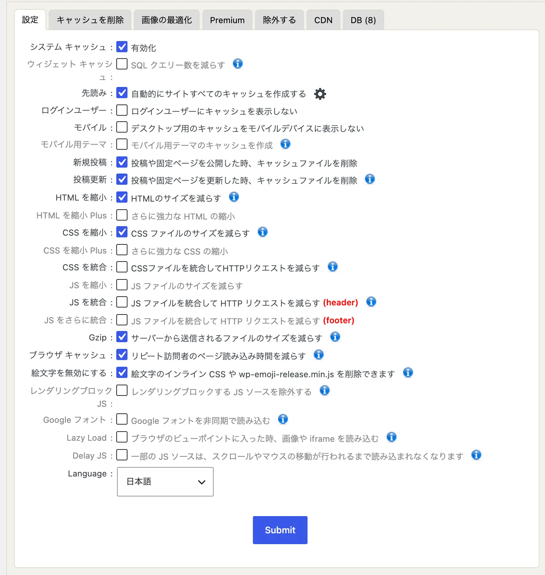
Task: Uncheck the ブラウザ キャッシュ checkbox
Action: click(122, 354)
